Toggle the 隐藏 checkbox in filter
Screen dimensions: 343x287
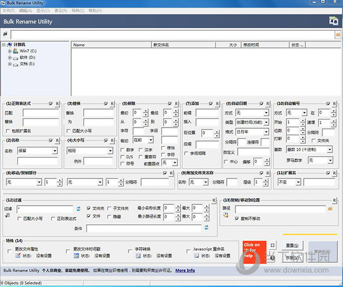pyautogui.click(x=109, y=217)
